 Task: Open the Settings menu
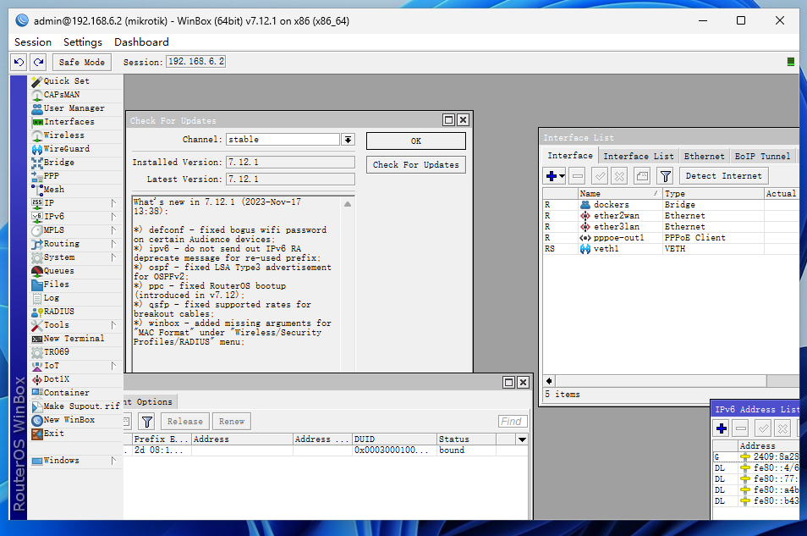[x=83, y=42]
